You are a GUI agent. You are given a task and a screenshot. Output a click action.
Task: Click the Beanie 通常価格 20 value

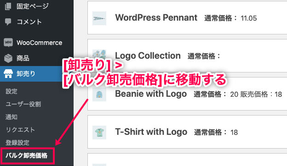pyautogui.click(x=234, y=94)
